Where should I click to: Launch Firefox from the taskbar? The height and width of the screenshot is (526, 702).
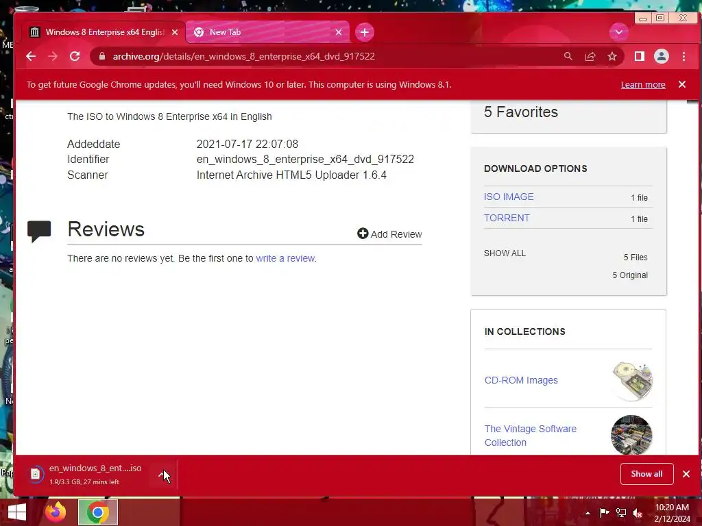click(56, 512)
